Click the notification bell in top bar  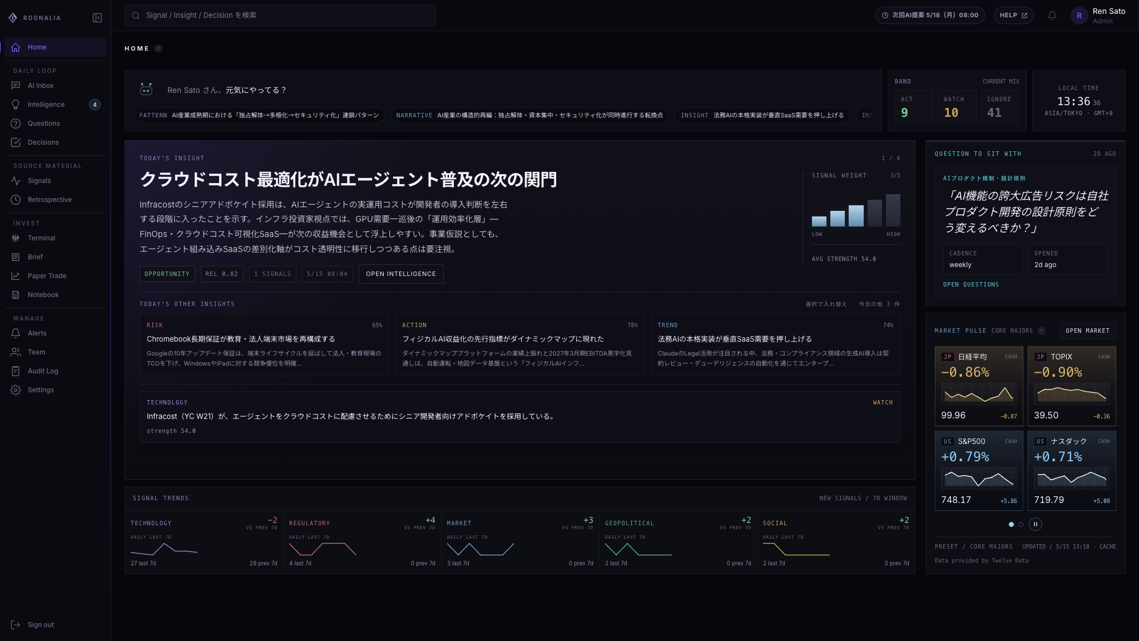point(1052,16)
